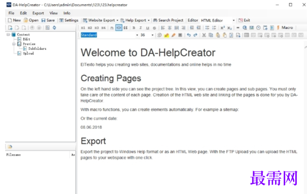This screenshot has width=307, height=194.
Task: Apply the H4 heading format
Action: point(104,28)
